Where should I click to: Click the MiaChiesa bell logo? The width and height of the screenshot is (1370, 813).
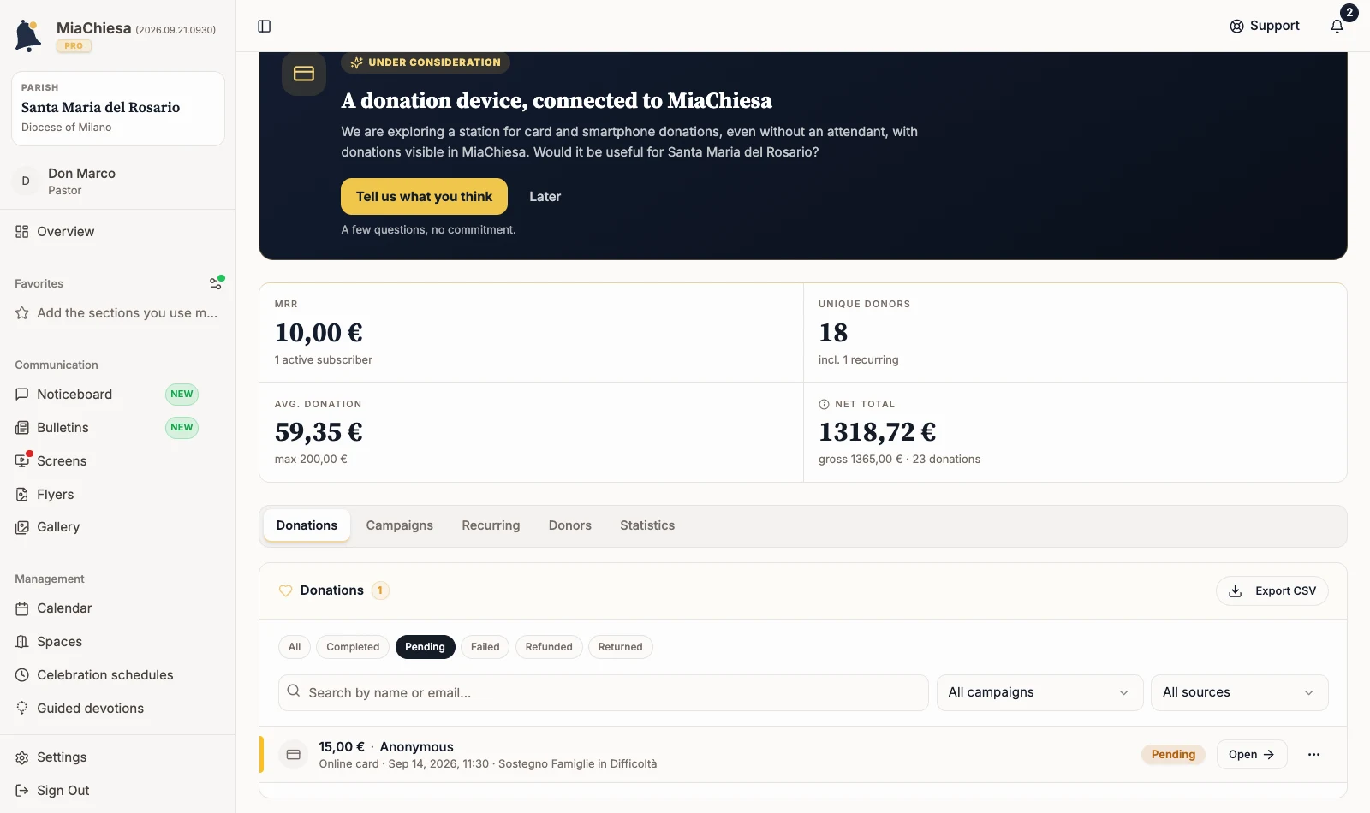pos(28,36)
